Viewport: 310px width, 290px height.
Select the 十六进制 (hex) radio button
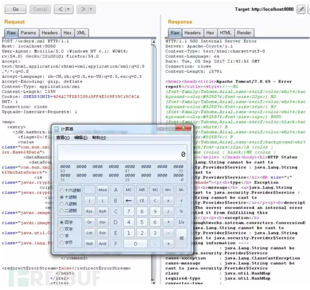[x=61, y=189]
